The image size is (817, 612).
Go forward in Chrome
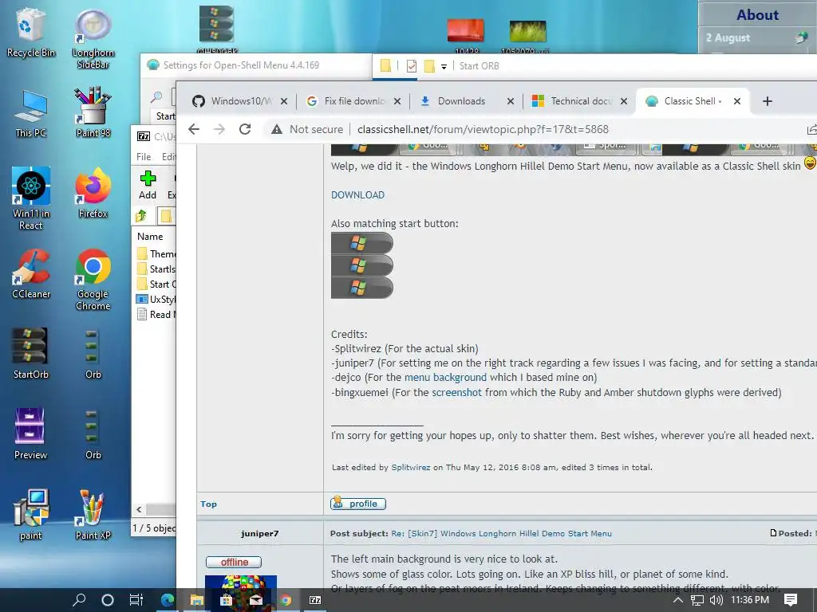click(x=219, y=129)
